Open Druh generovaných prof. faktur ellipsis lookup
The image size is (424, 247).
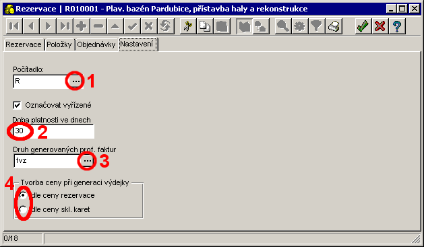click(x=88, y=161)
